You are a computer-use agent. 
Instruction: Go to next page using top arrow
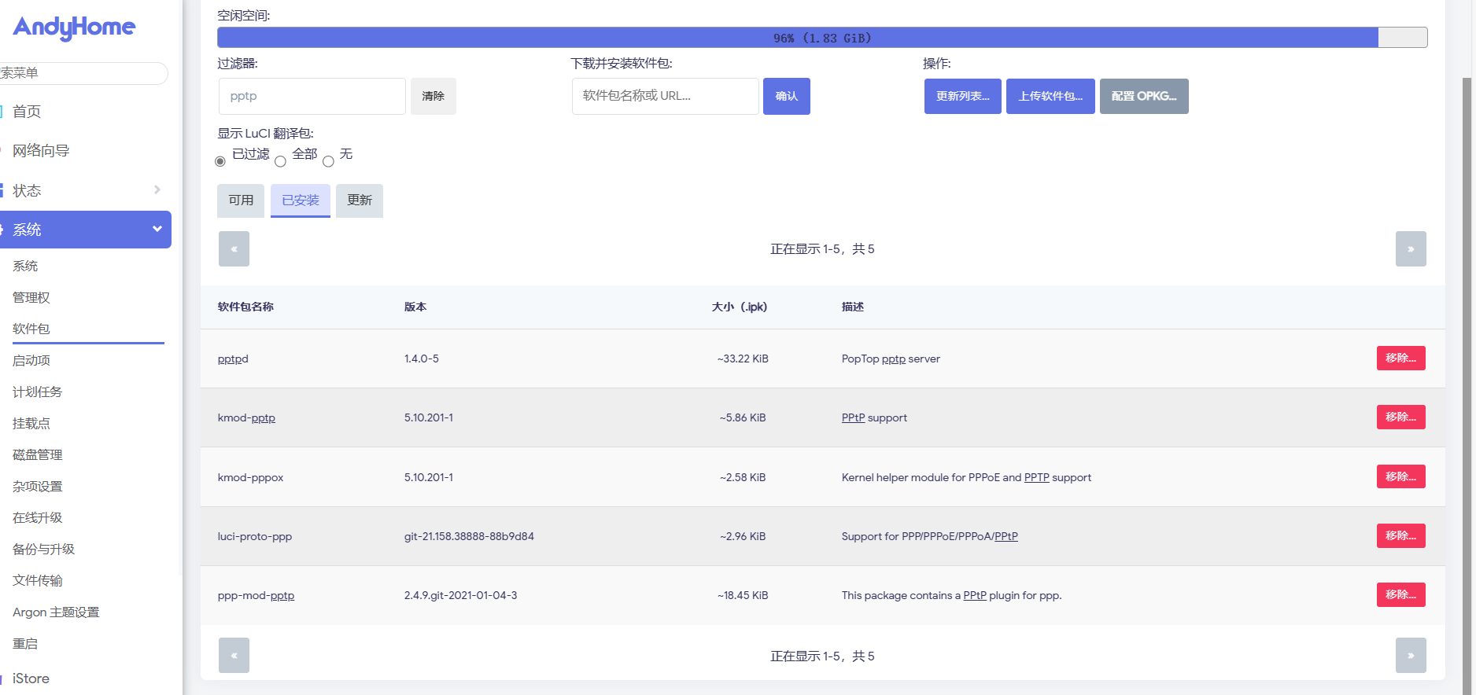pos(1410,249)
